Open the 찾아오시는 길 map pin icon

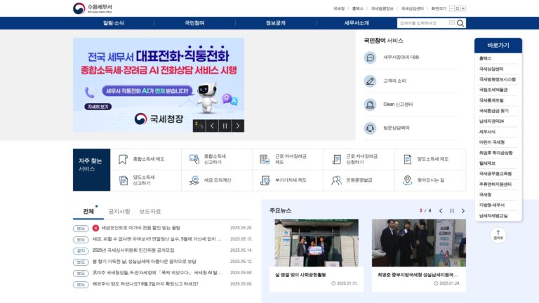[407, 180]
